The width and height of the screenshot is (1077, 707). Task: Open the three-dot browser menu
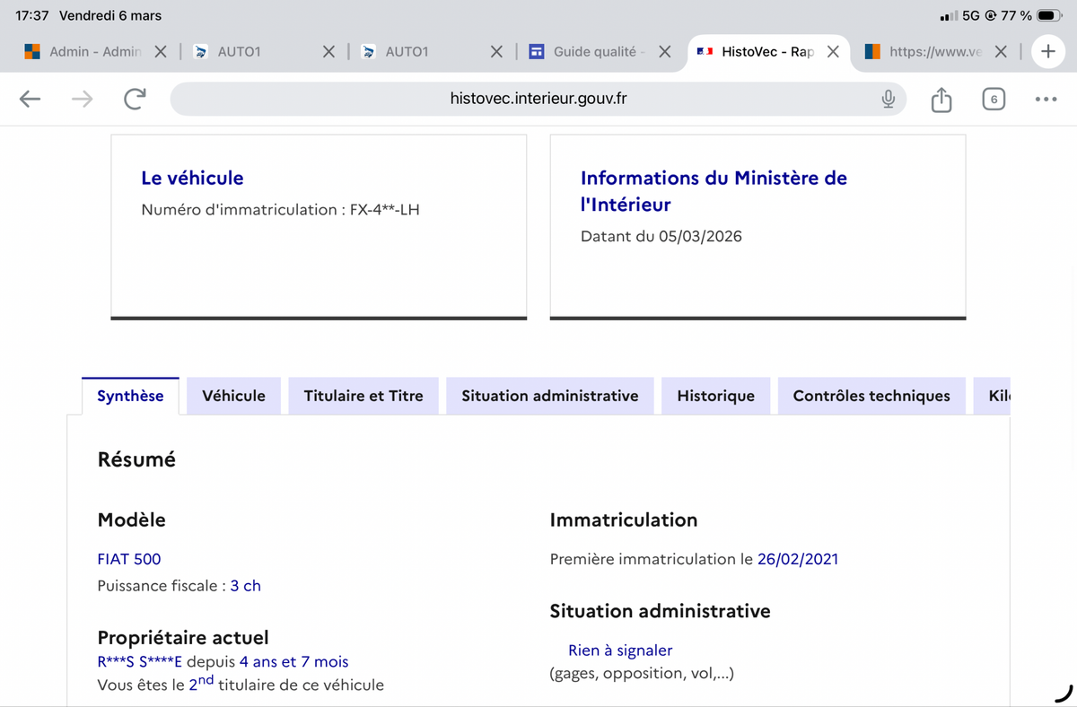[1045, 99]
